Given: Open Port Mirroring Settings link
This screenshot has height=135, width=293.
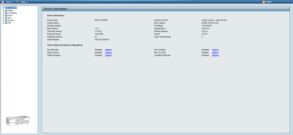Looking at the screenshot, I should pyautogui.click(x=108, y=50).
